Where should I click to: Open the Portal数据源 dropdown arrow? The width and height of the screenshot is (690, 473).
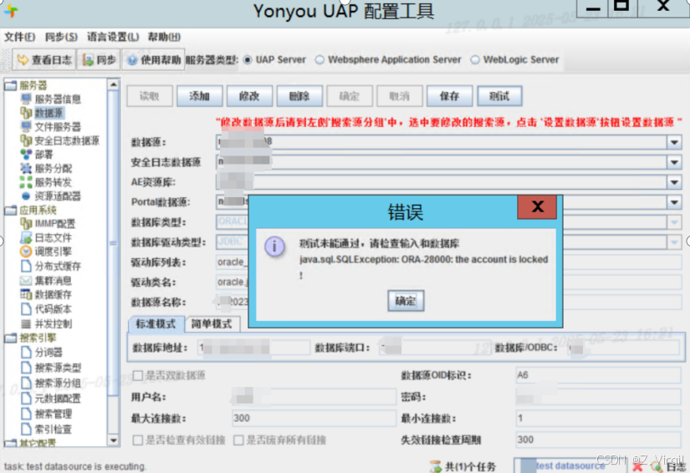click(x=674, y=202)
